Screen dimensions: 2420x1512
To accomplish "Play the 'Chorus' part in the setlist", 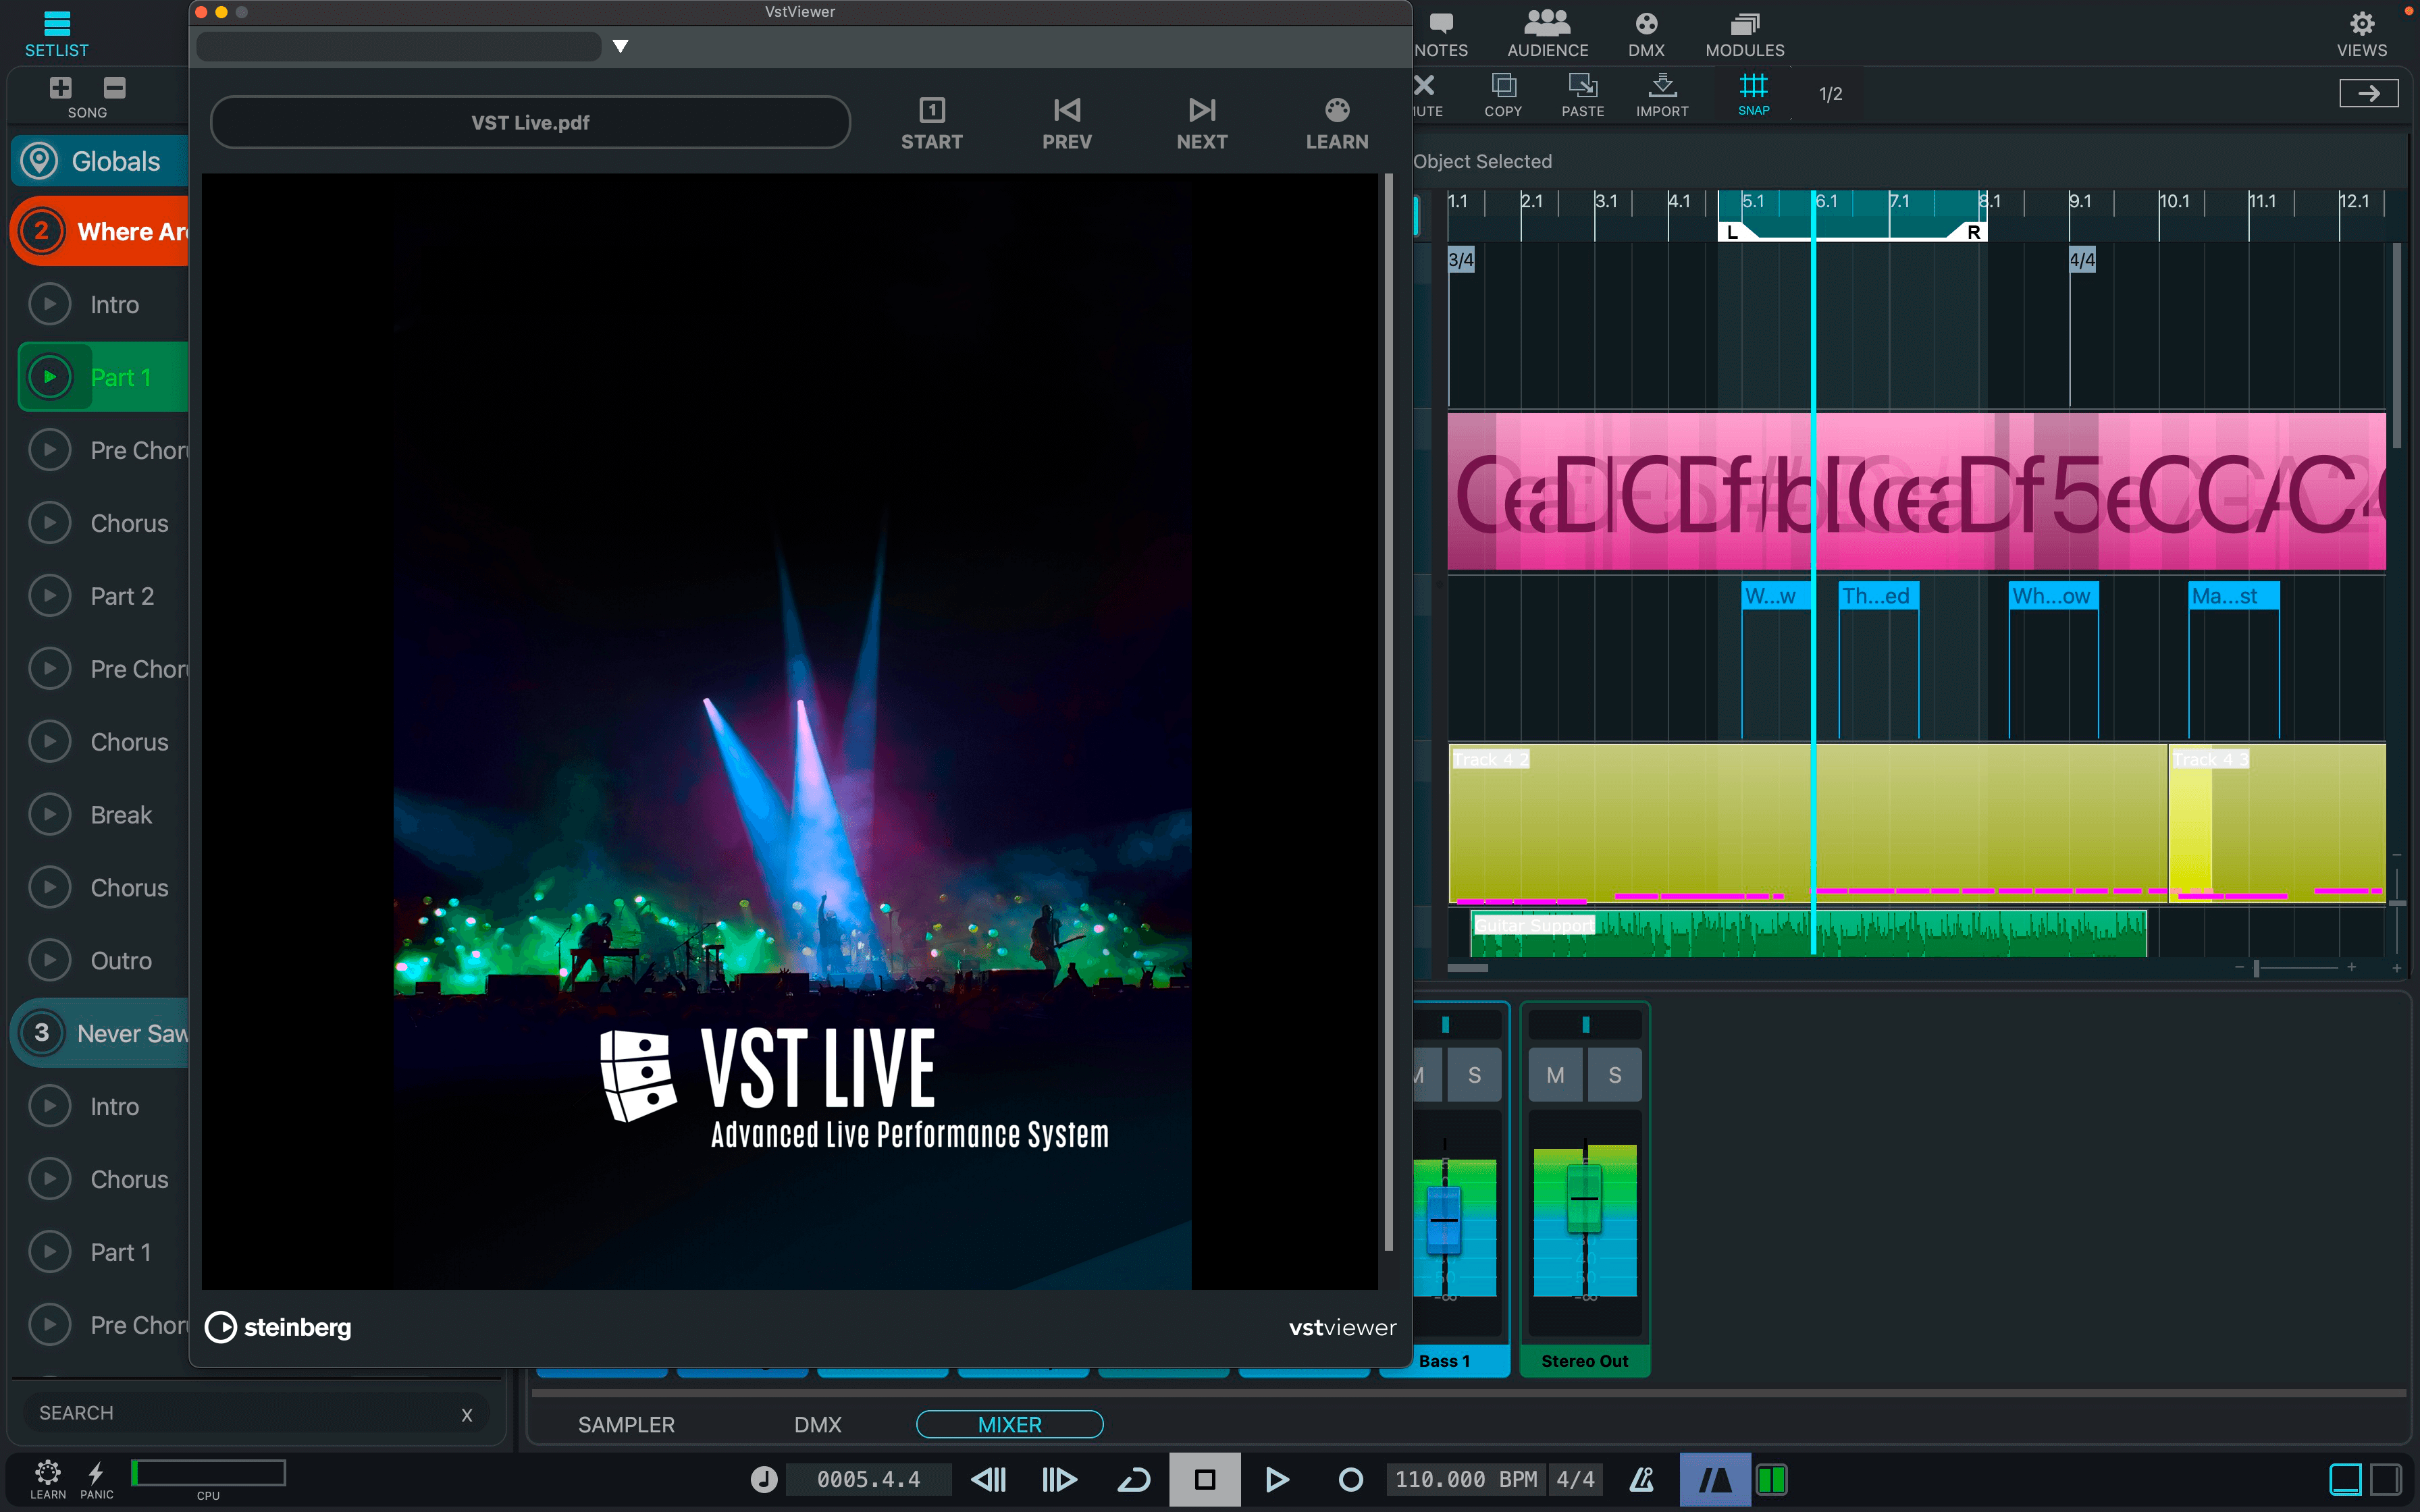I will point(49,522).
